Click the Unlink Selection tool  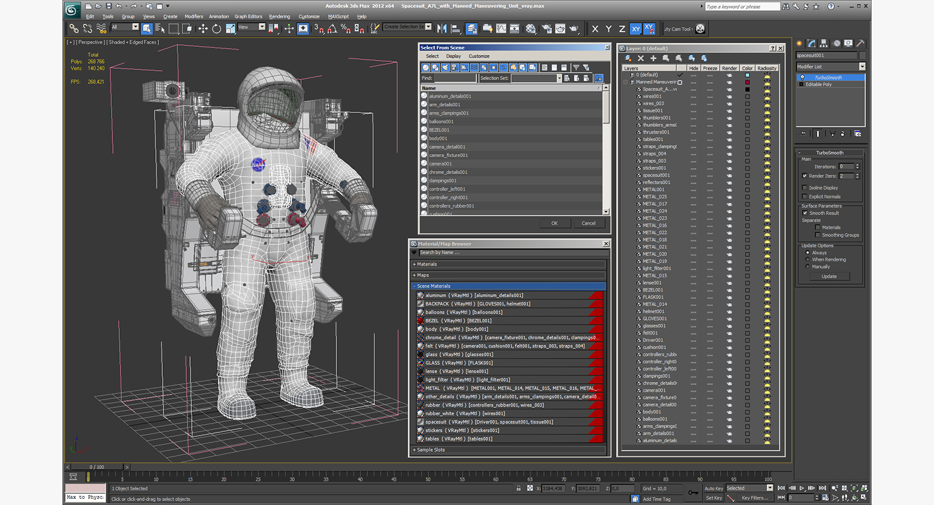click(x=88, y=28)
